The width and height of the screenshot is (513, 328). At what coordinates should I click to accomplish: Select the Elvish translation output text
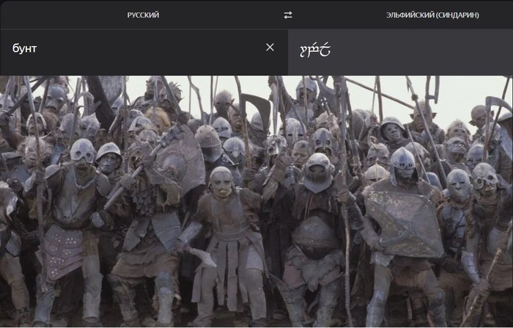coord(314,51)
